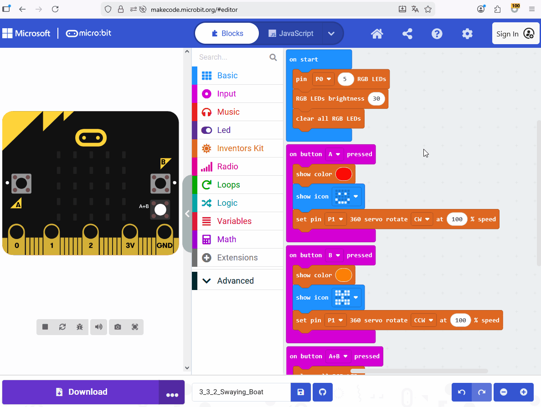Viewport: 541px width, 407px height.
Task: Open icon picker in button B block
Action: pyautogui.click(x=346, y=297)
